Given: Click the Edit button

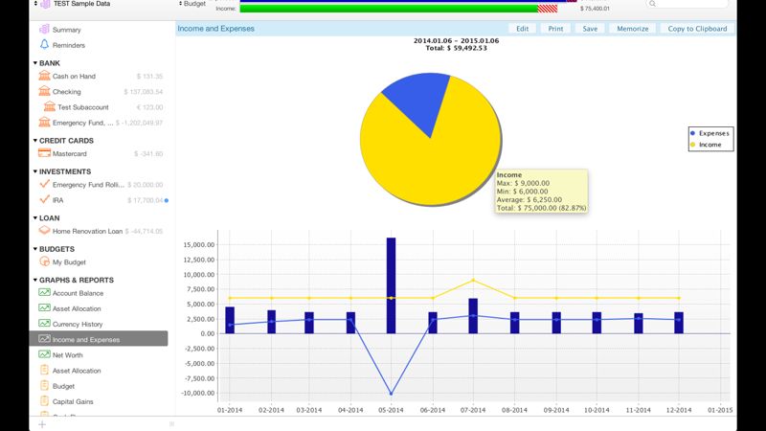Looking at the screenshot, I should click(522, 29).
